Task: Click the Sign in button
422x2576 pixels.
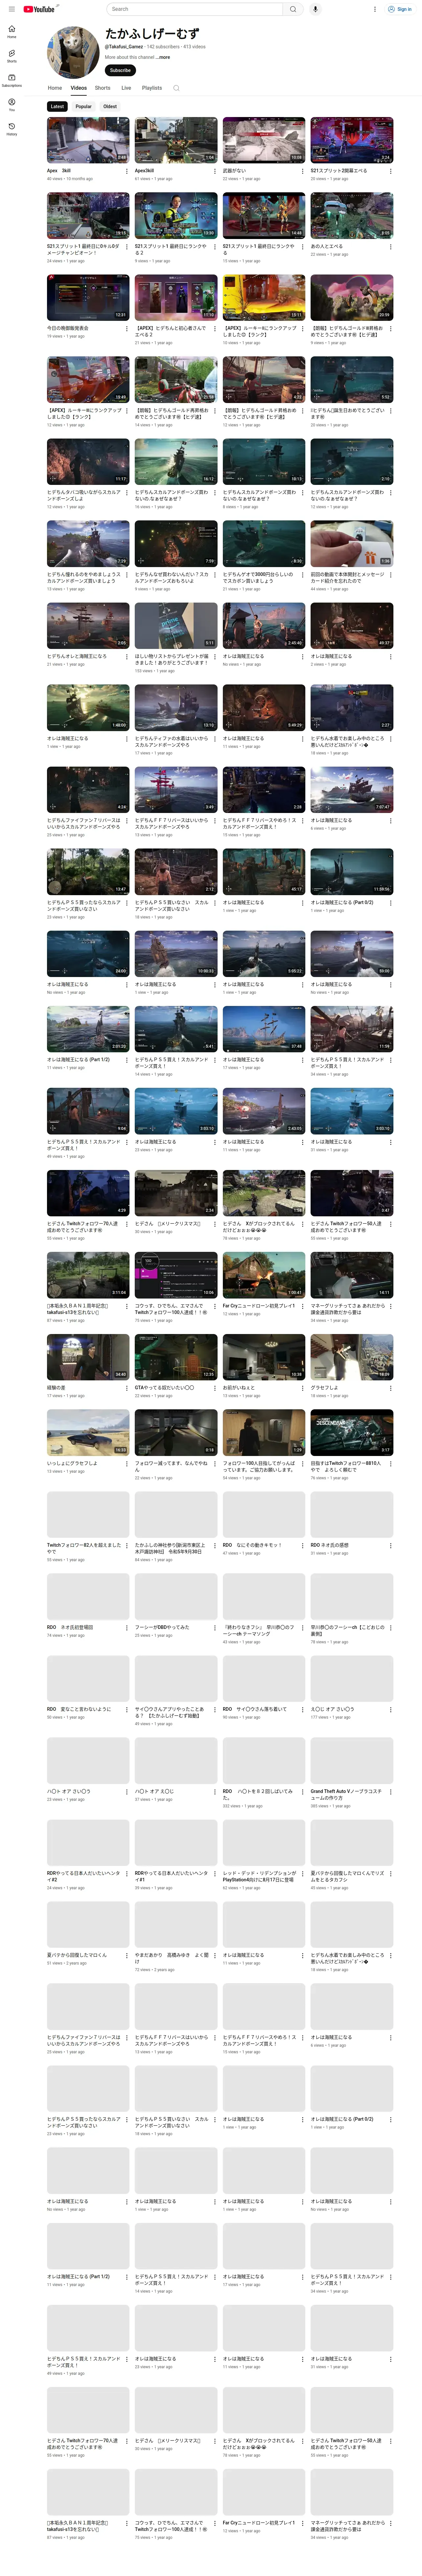Action: click(400, 9)
